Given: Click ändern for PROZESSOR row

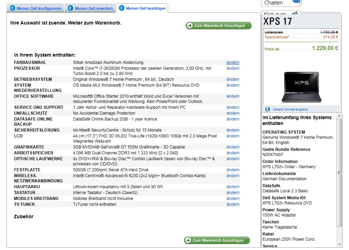Looking at the screenshot, I should [233, 68].
